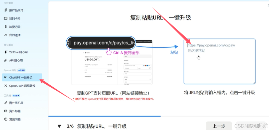This screenshot has width=269, height=130.
Task: Click the phone icon beside 海外手机号
Action: click(6, 103)
